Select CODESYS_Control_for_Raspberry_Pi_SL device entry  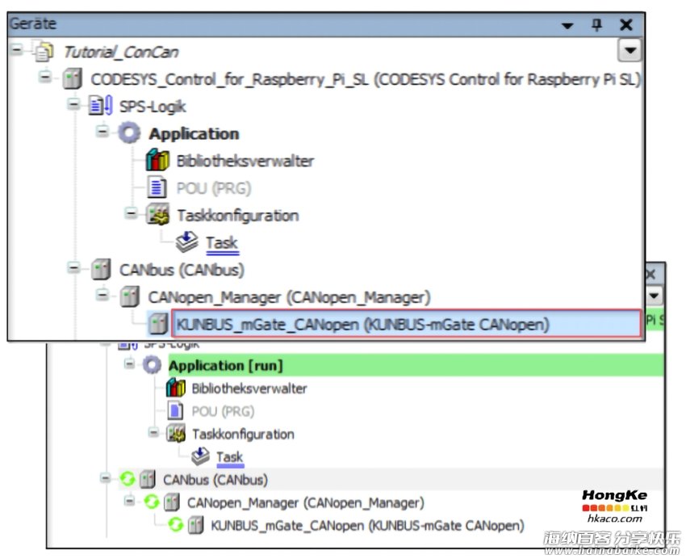click(366, 80)
